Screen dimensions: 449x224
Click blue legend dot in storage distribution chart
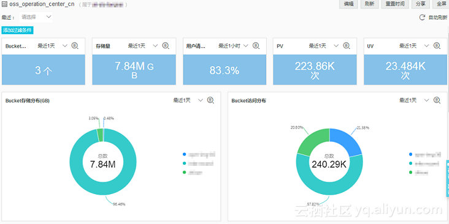[x=185, y=154]
